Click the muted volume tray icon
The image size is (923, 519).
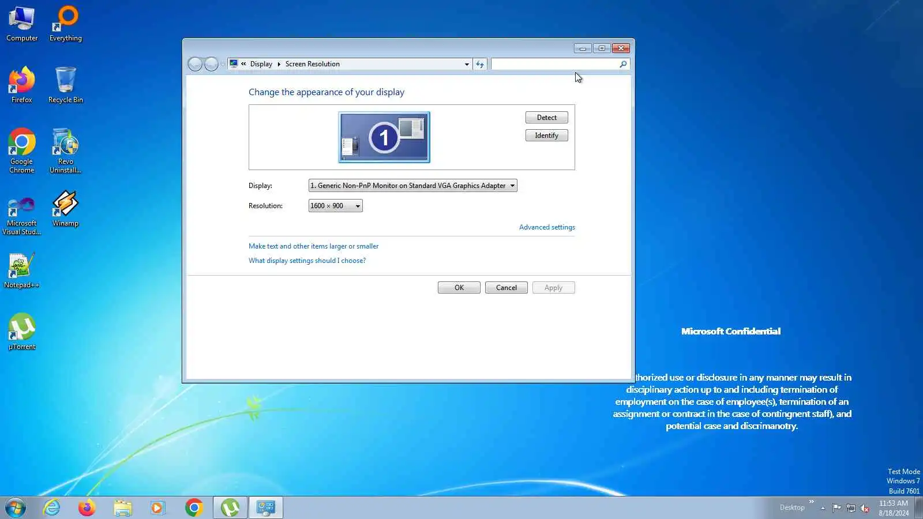pos(865,508)
